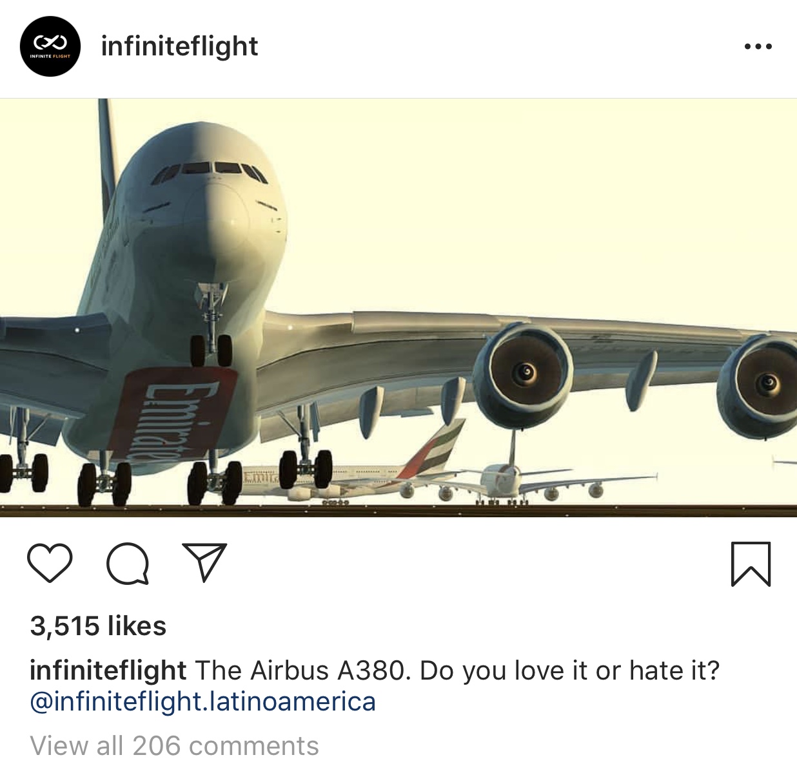View the 3,515 likes list
797x764 pixels.
98,626
